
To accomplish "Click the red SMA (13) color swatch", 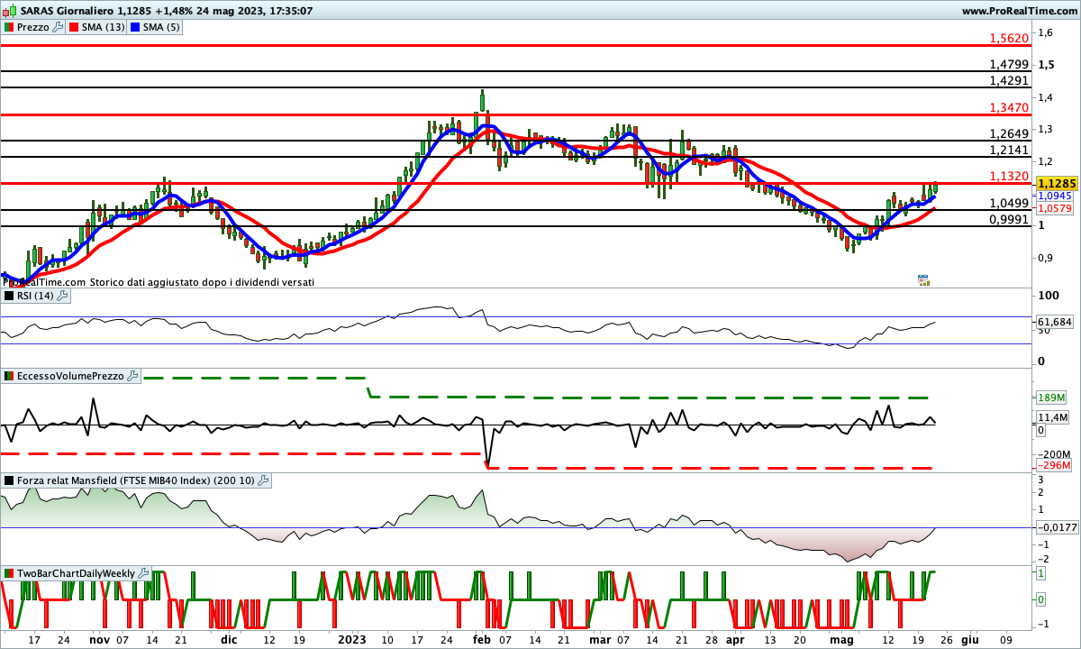I will point(74,27).
